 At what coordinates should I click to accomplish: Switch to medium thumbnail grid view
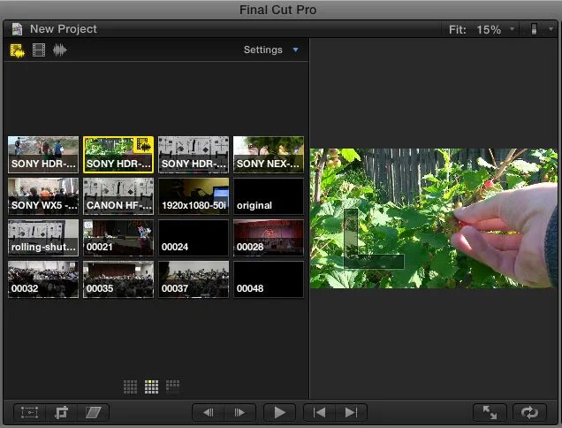151,386
